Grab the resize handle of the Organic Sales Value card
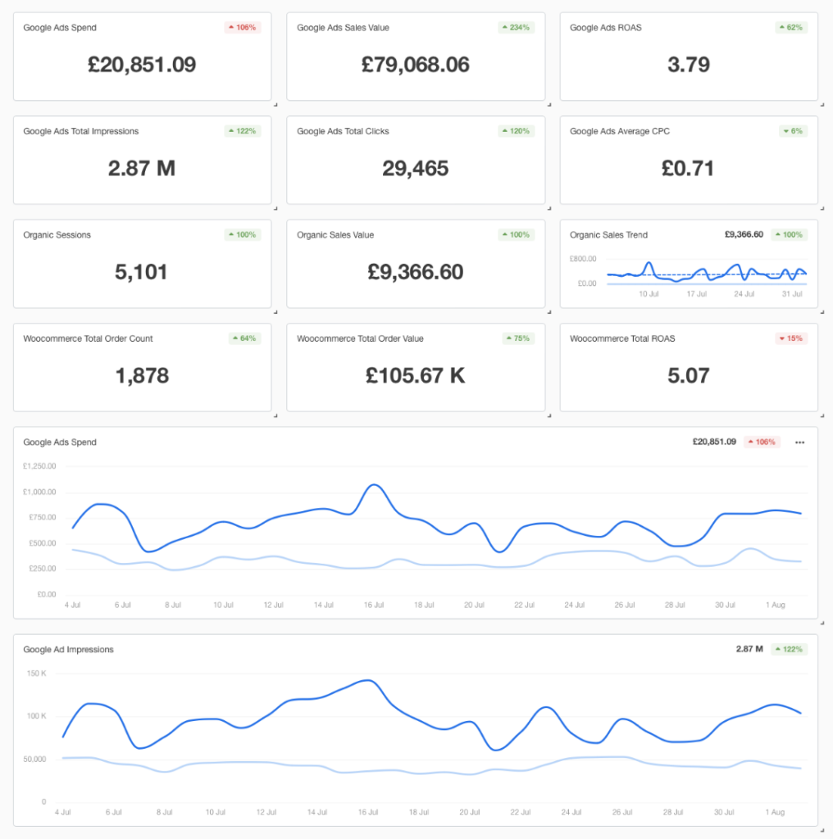The width and height of the screenshot is (833, 839). click(x=549, y=312)
